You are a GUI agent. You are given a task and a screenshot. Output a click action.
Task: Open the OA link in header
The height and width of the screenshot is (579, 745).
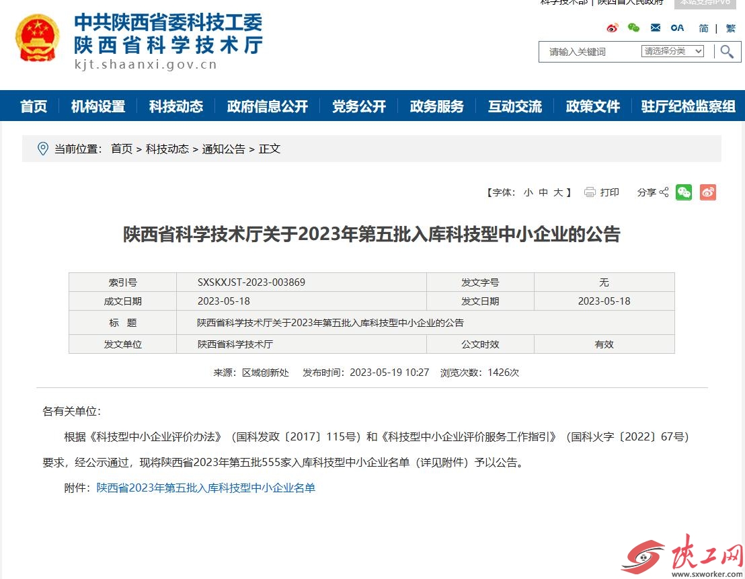677,28
